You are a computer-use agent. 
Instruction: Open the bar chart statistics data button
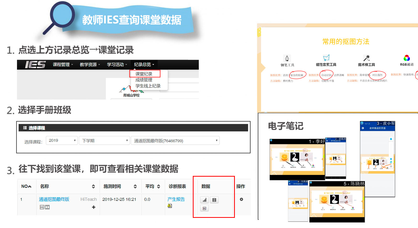click(204, 200)
